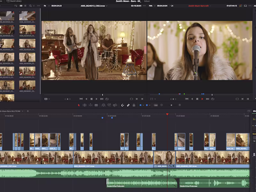Click the search icon in media pool
256x192 pixels.
click(x=30, y=6)
